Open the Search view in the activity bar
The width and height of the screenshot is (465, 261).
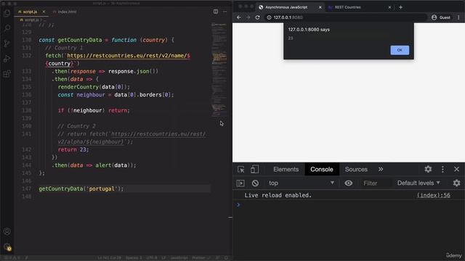(x=7, y=28)
